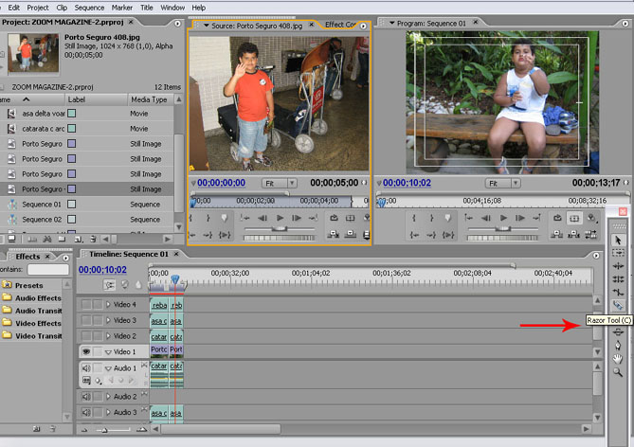Activate the Zoom magnifier tool
634x447 pixels.
tap(619, 372)
